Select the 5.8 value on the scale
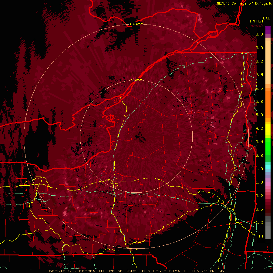Screen dimensions: 273x273 point(259,101)
